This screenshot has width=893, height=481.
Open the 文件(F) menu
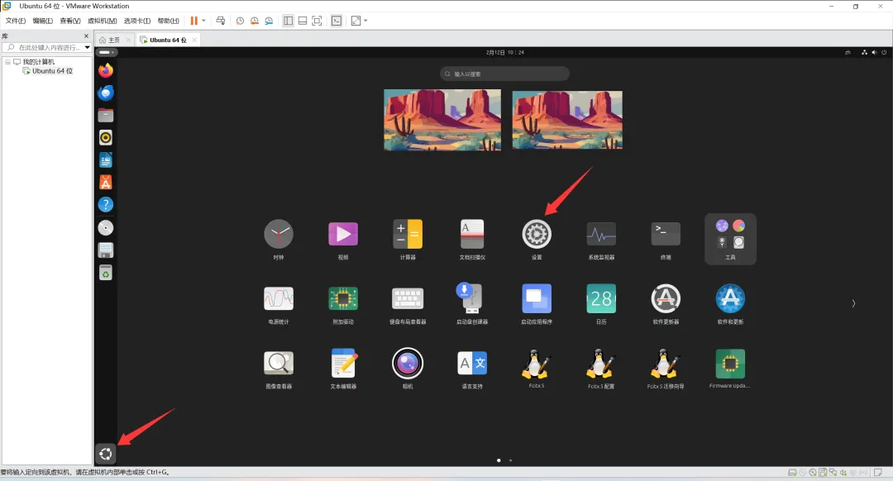click(x=16, y=21)
